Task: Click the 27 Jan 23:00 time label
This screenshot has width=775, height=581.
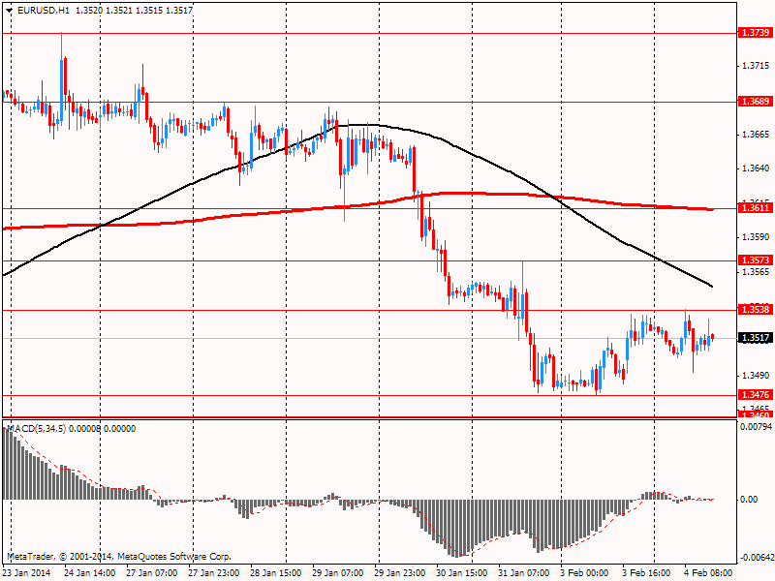Action: (213, 573)
